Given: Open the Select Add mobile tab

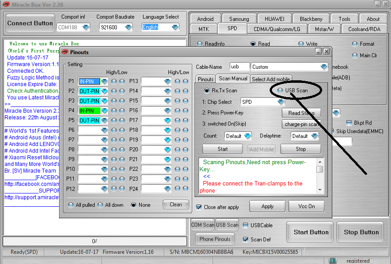Looking at the screenshot, I should click(271, 79).
